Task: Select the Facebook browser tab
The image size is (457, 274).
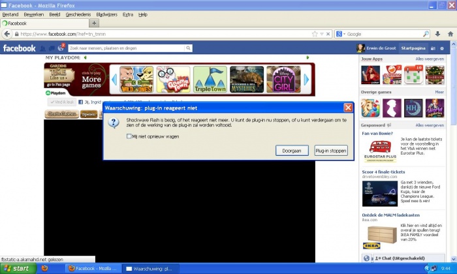Action: point(44,23)
